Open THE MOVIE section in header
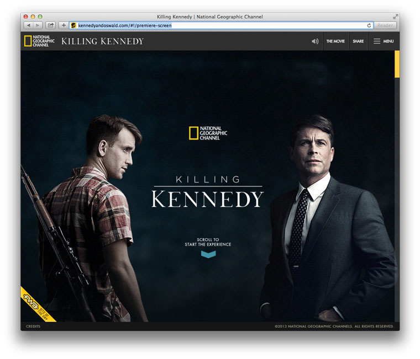 335,41
